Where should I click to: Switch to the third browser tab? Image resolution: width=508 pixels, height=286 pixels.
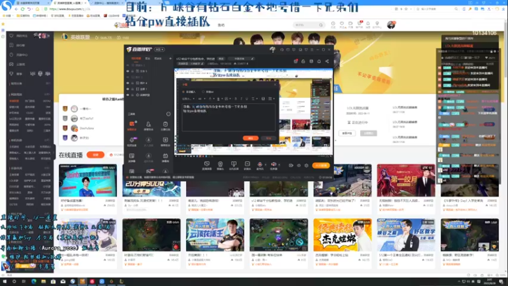(x=105, y=3)
